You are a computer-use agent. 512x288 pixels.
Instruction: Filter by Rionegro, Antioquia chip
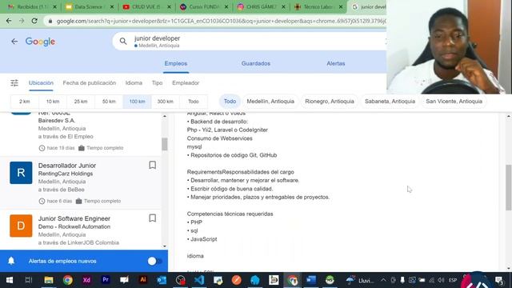pyautogui.click(x=329, y=102)
